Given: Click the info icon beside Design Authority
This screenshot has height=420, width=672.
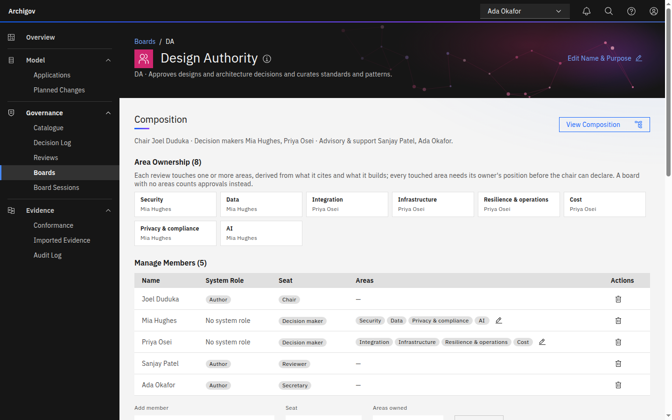Looking at the screenshot, I should pyautogui.click(x=267, y=59).
